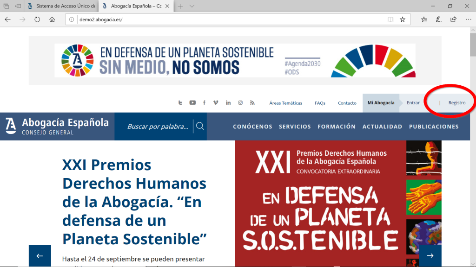Open CONÓCENOS menu
The height and width of the screenshot is (267, 476).
pos(252,127)
